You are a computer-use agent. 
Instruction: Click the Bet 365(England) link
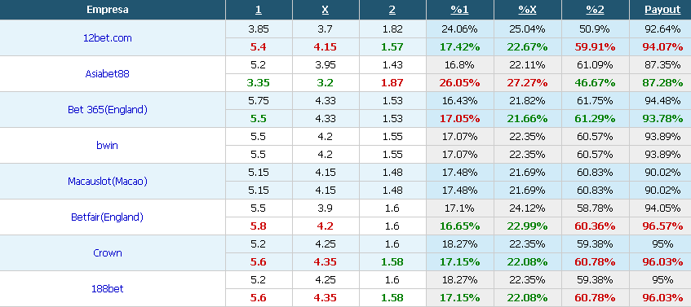pyautogui.click(x=108, y=109)
